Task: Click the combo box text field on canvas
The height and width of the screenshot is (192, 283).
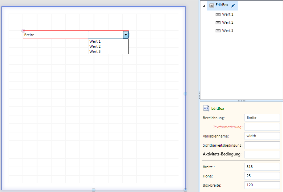Action: pos(106,35)
